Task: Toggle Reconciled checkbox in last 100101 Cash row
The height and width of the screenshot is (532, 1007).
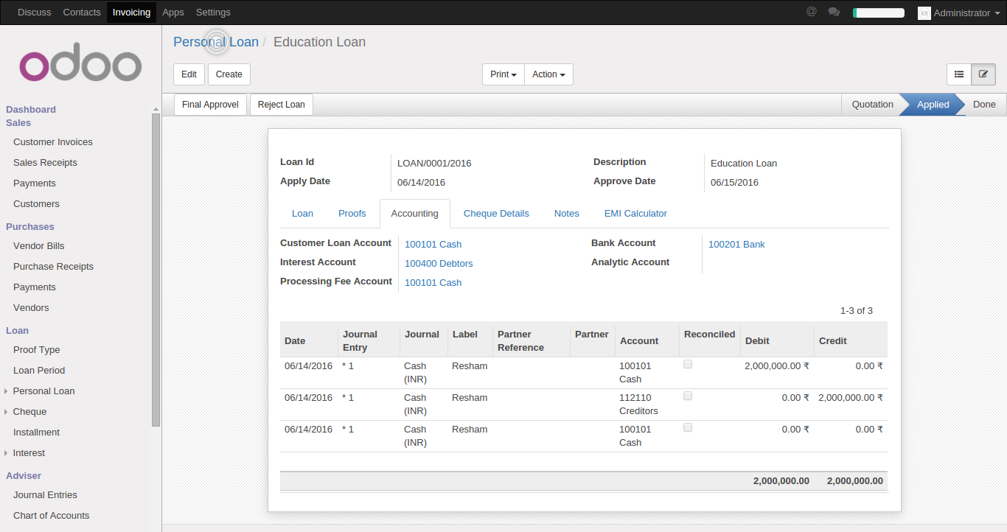Action: [x=688, y=427]
